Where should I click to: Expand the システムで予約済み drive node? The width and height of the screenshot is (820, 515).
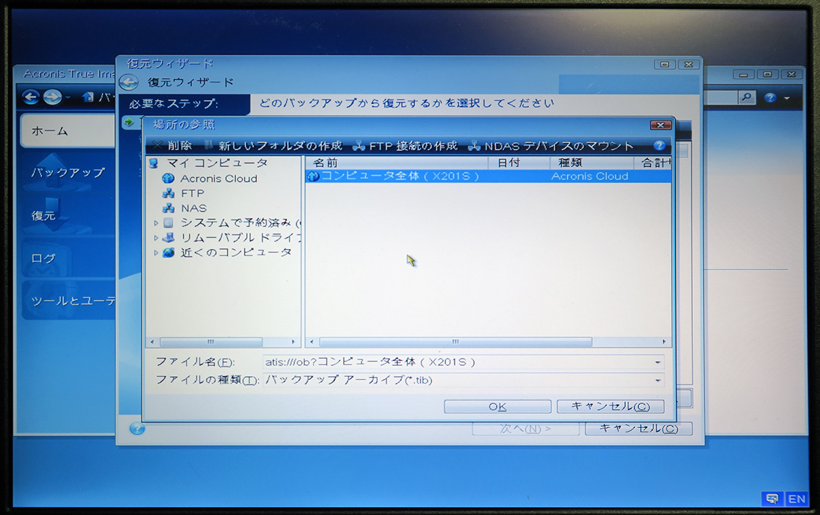point(156,223)
